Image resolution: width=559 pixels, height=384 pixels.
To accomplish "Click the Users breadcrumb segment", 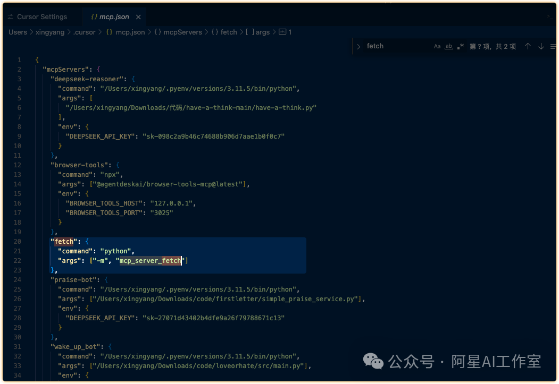I will 18,32.
